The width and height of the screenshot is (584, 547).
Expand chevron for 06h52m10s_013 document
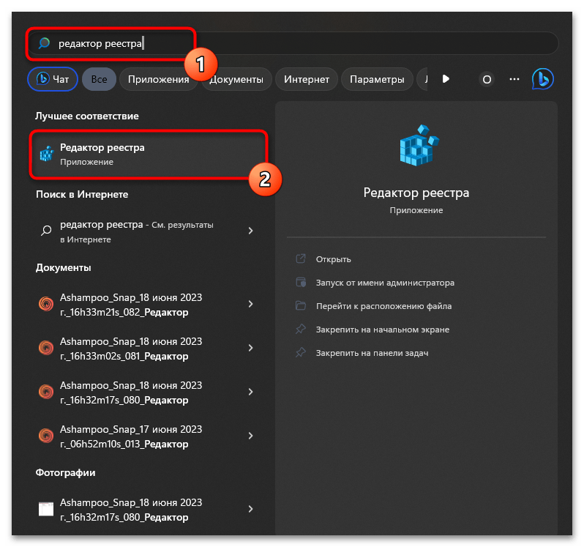[251, 436]
